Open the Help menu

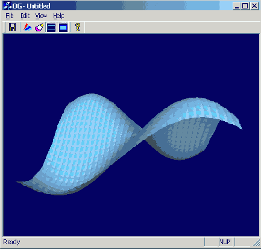pyautogui.click(x=58, y=16)
